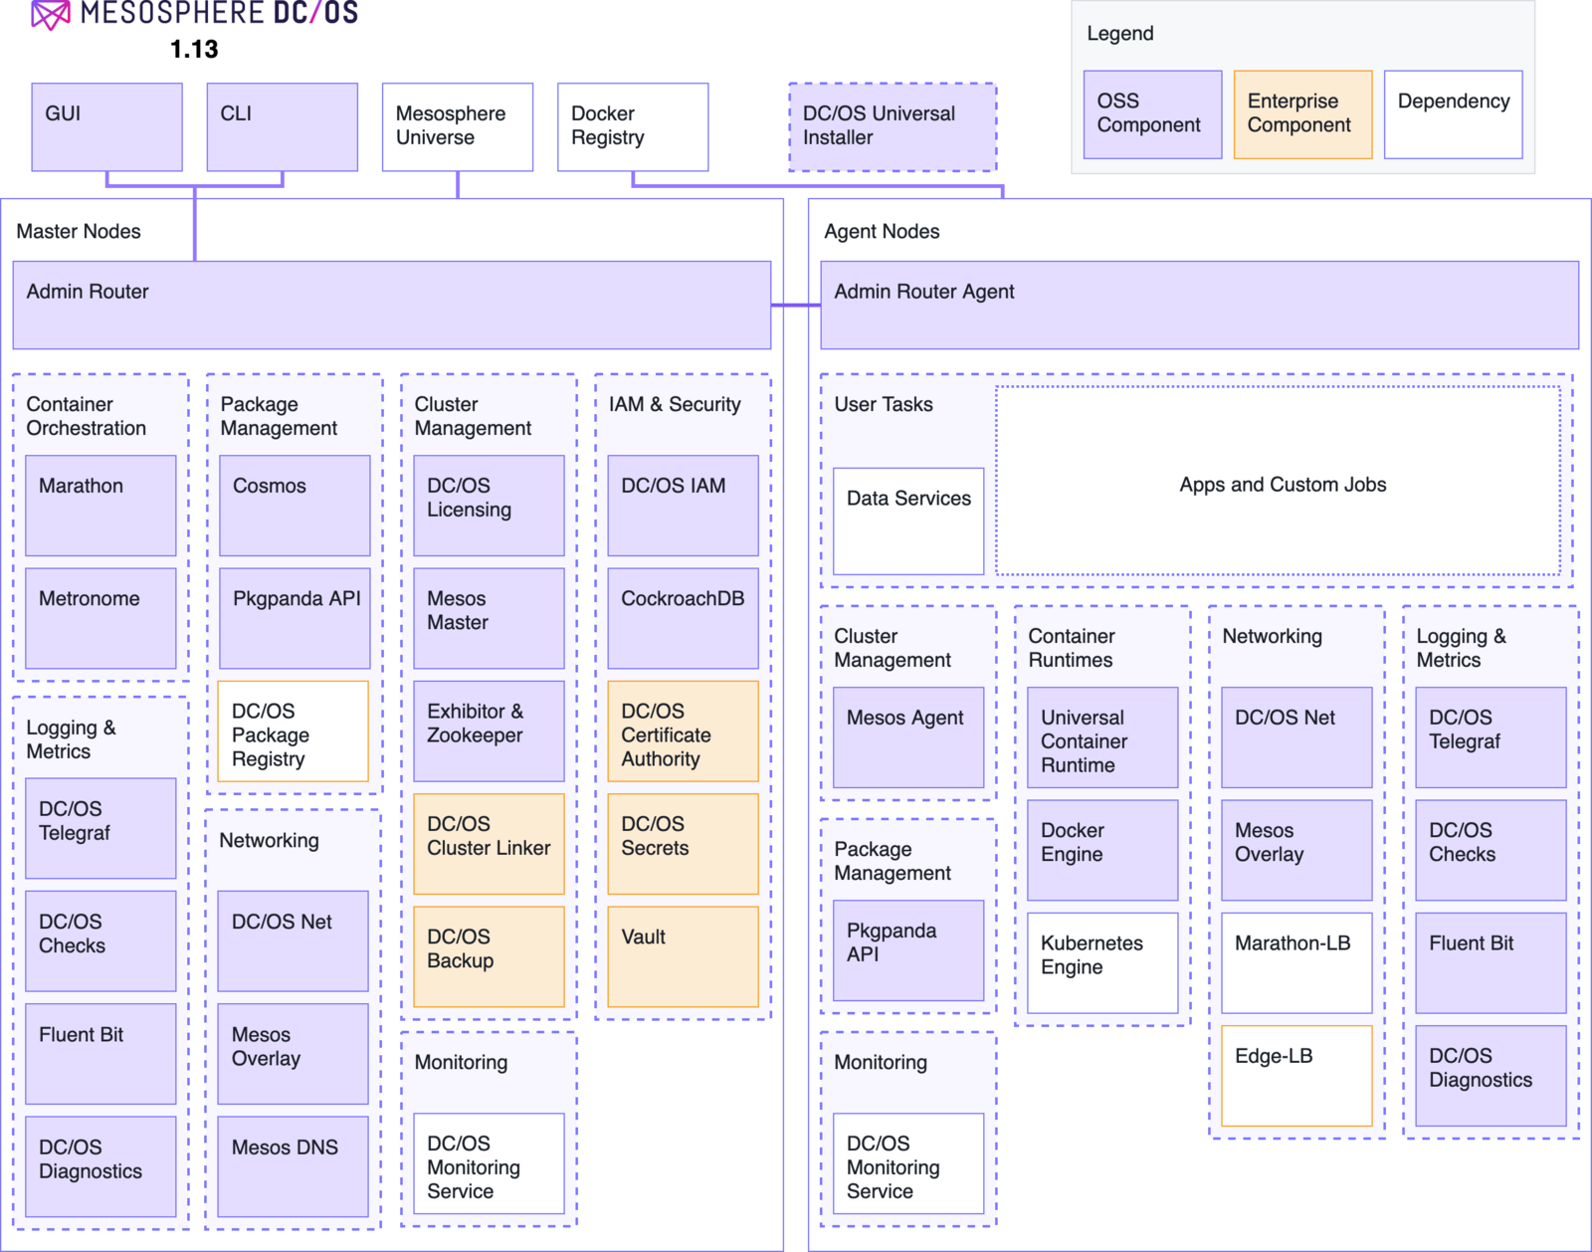Select the DC/OS IAM box
This screenshot has height=1252, width=1592.
[683, 506]
